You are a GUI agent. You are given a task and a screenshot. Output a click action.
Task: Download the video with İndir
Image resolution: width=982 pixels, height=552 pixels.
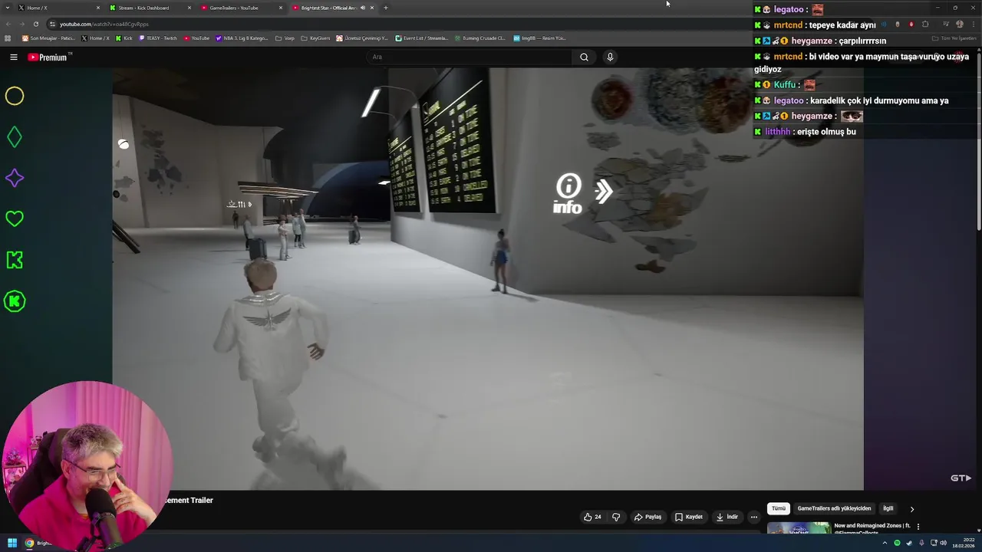pyautogui.click(x=727, y=517)
